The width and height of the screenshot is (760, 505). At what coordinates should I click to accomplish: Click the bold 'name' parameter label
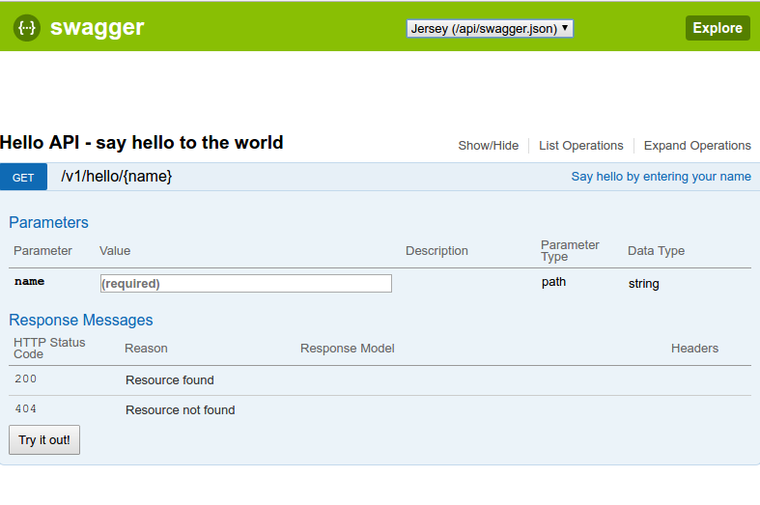(x=29, y=282)
